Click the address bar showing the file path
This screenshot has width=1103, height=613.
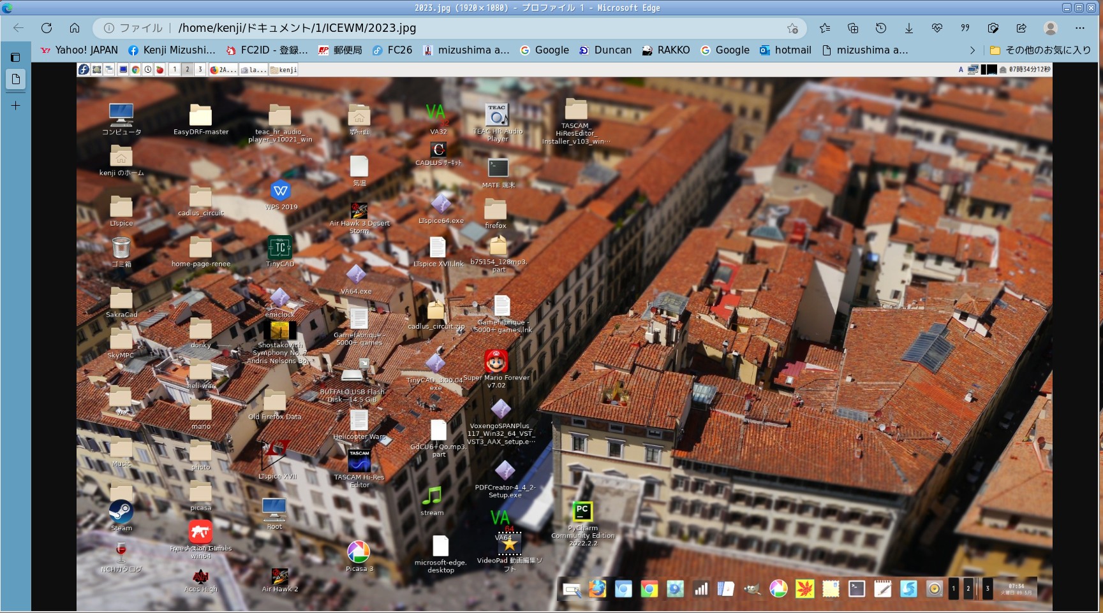(447, 28)
